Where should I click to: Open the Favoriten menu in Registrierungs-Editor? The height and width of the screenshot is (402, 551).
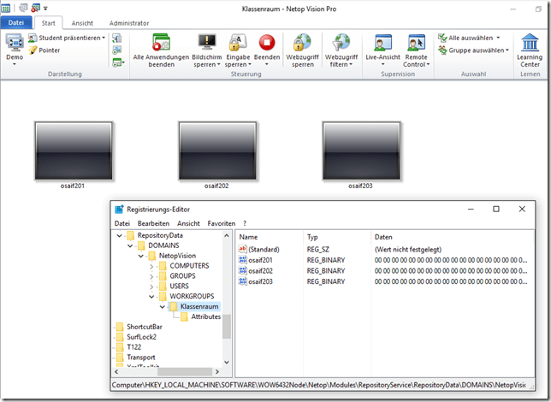point(222,223)
